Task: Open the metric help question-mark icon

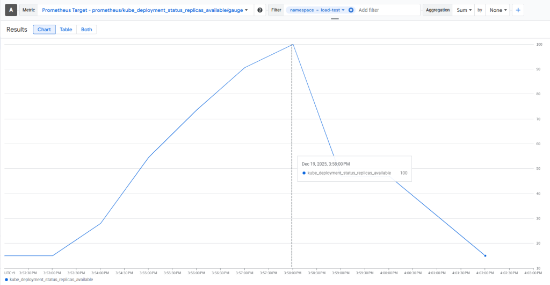Action: 260,10
